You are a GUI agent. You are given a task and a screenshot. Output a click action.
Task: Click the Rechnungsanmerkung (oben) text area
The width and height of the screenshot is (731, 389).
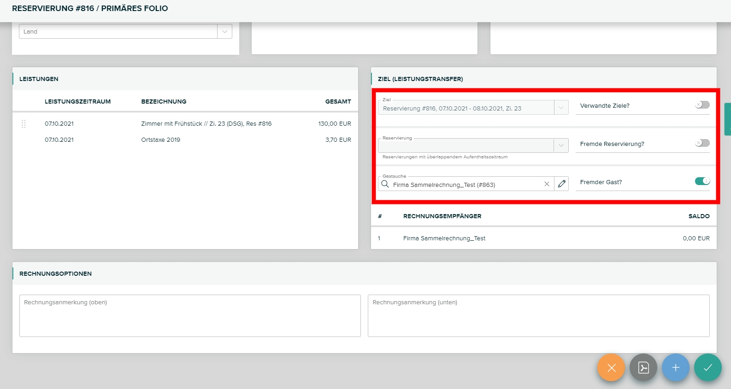(x=190, y=316)
